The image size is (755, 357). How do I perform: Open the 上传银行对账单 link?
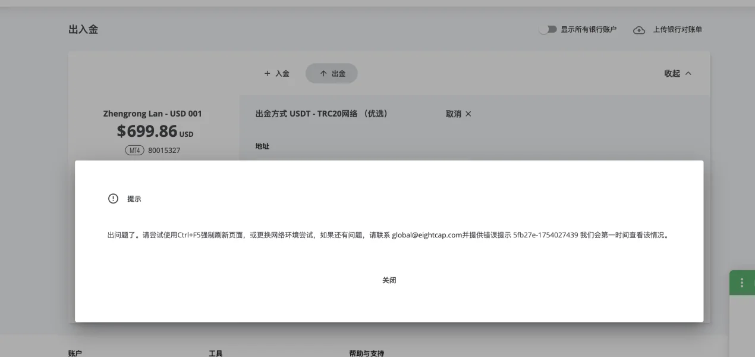(x=677, y=30)
